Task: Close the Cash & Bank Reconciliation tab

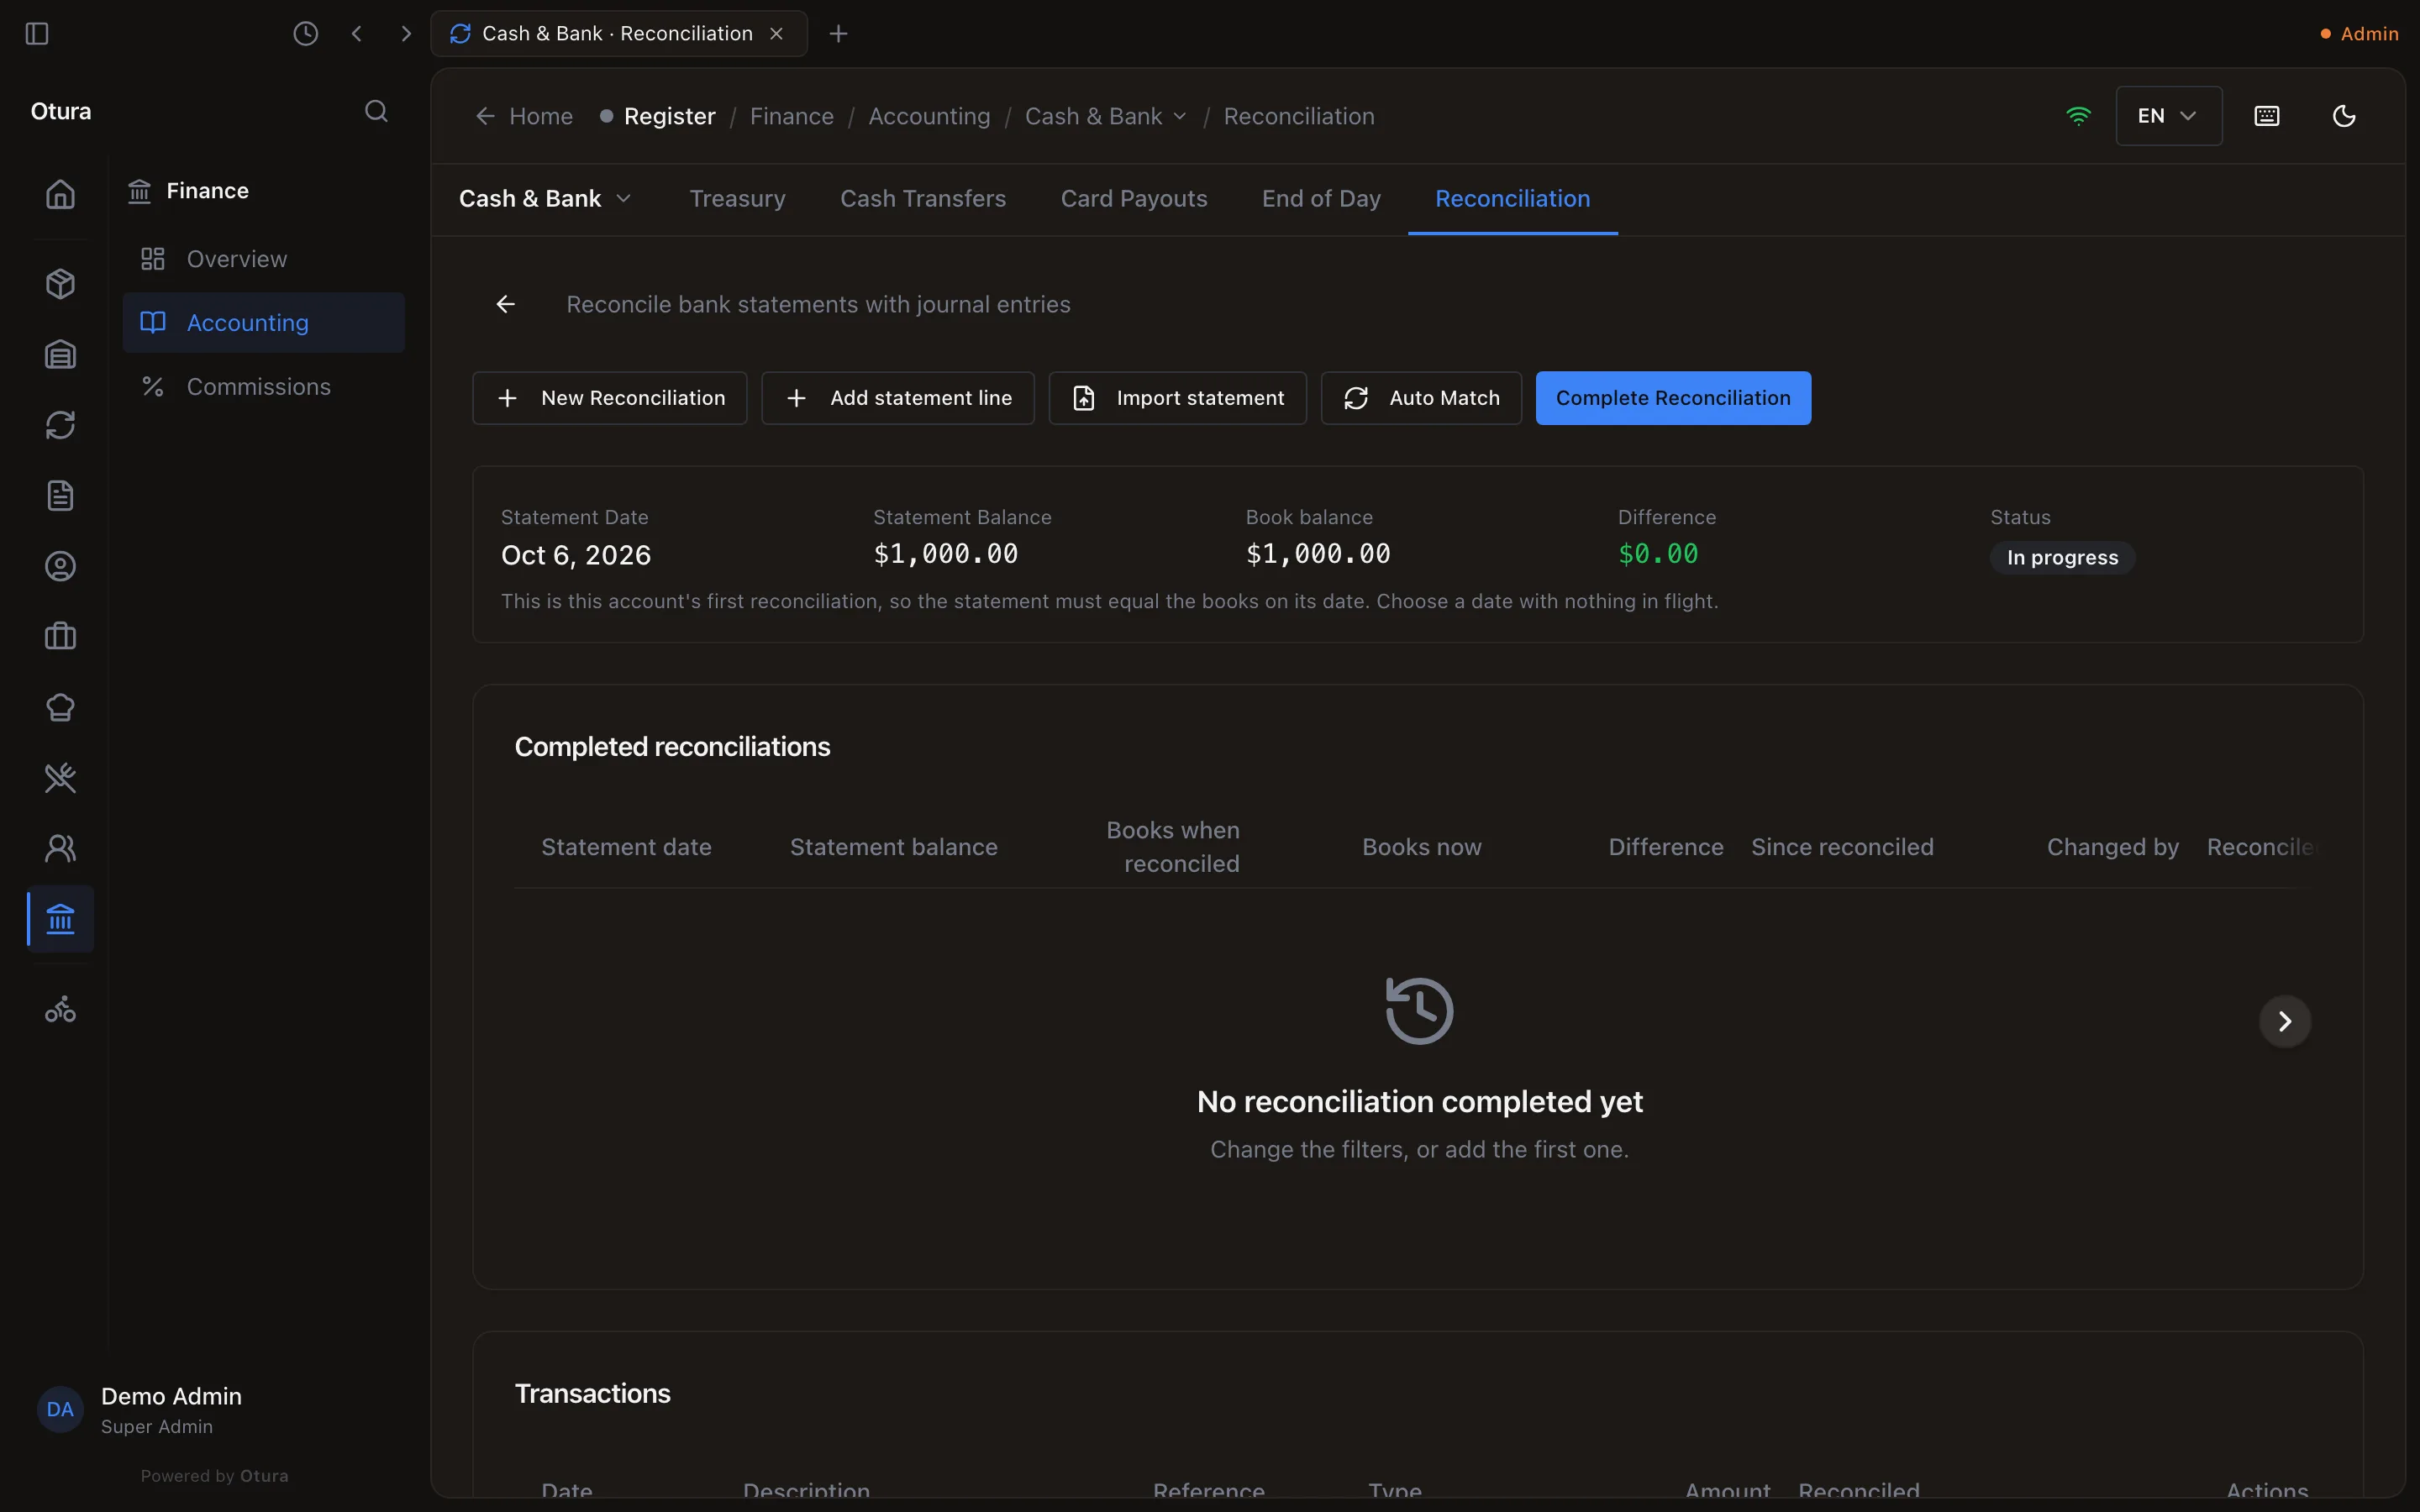Action: point(776,34)
